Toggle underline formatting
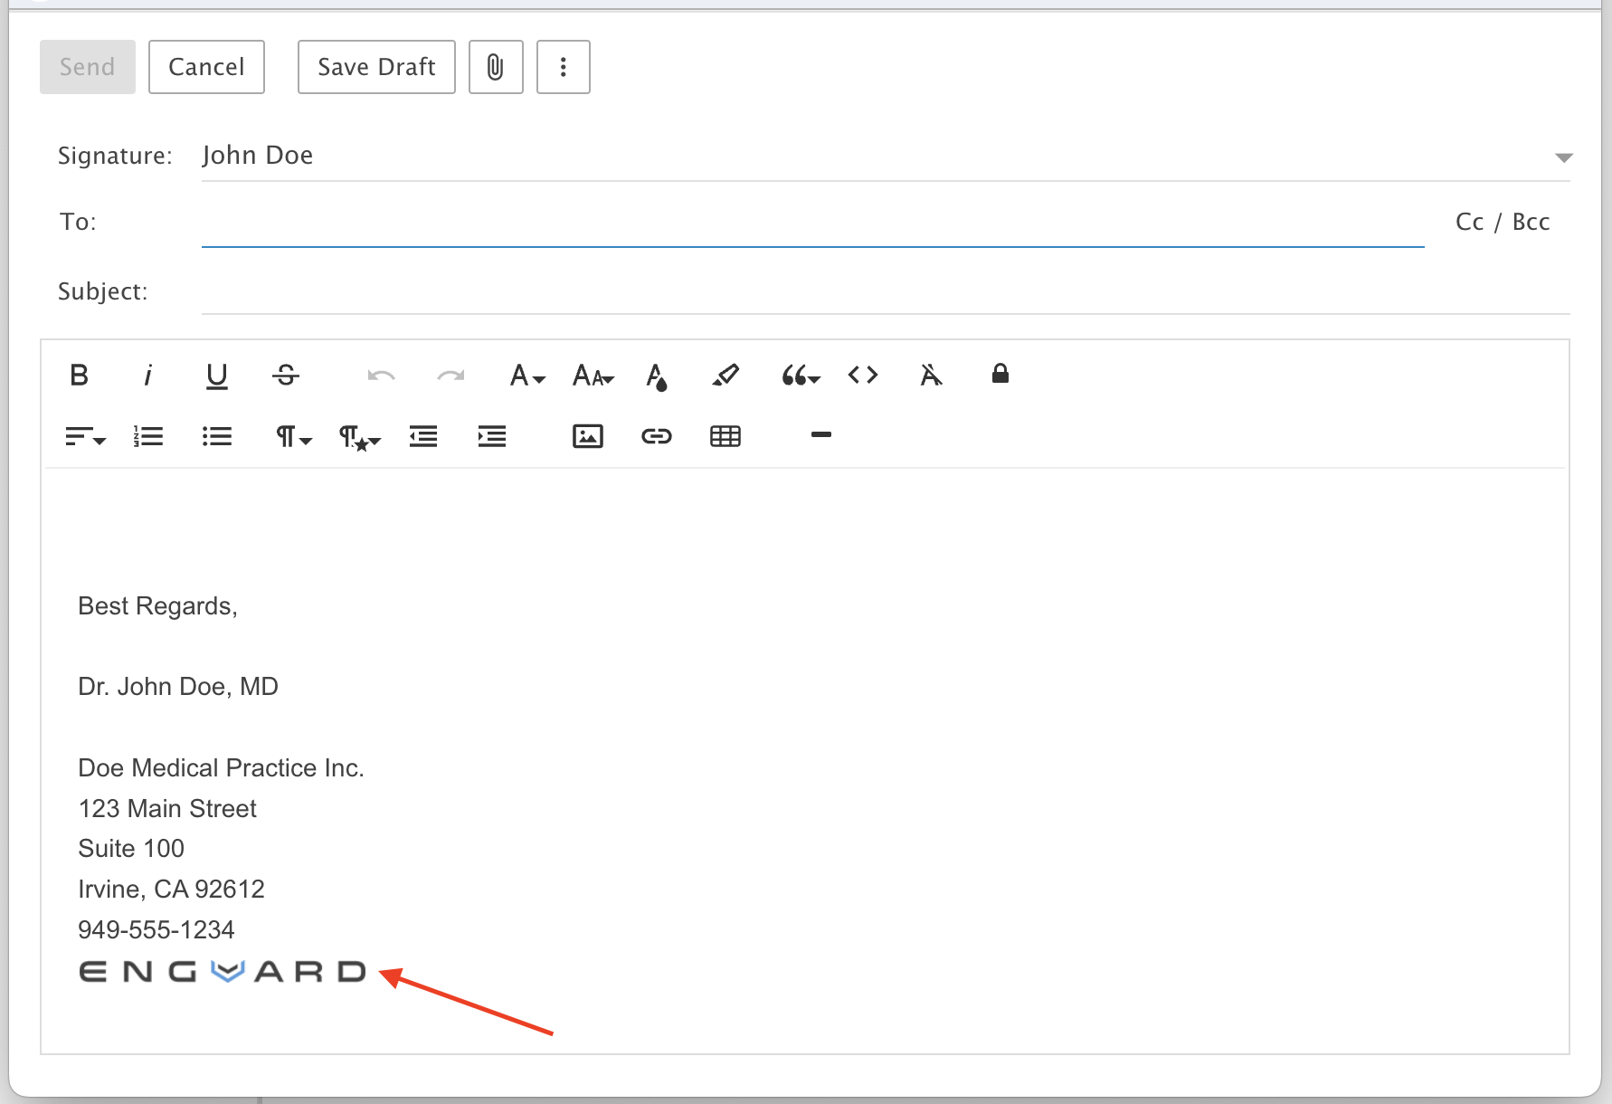1612x1104 pixels. pos(217,376)
